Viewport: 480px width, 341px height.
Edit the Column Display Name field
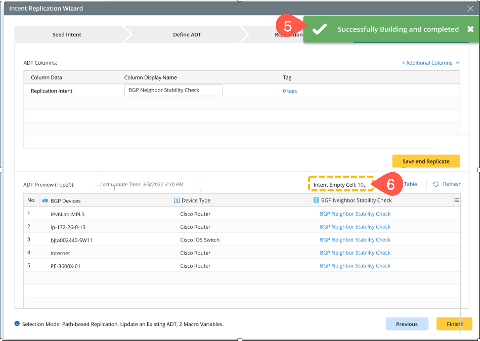pyautogui.click(x=173, y=90)
